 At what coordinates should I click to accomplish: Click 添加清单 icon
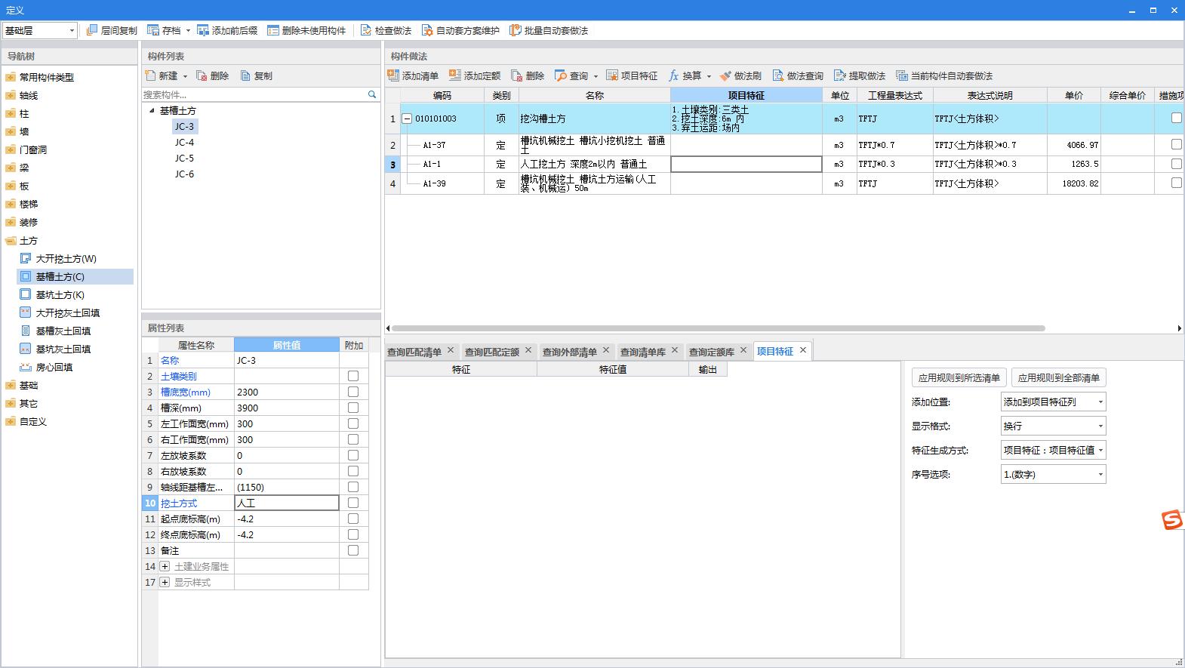393,75
